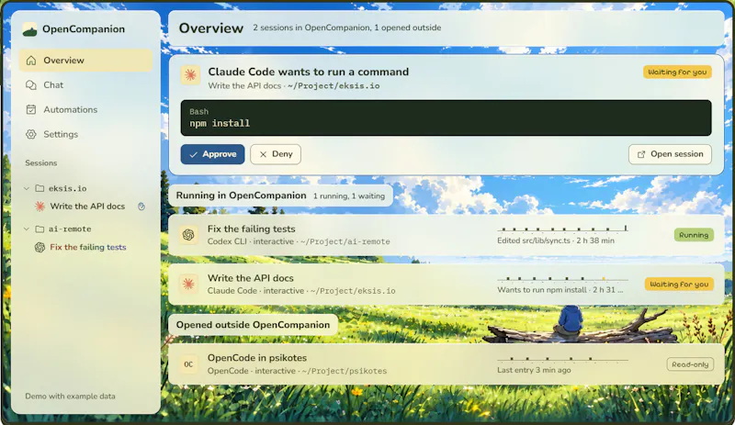
Task: Click the Running status badge
Action: point(694,235)
